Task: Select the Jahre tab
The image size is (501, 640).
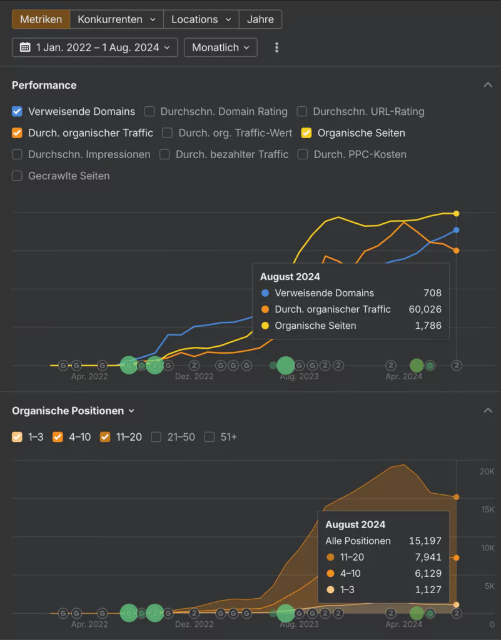Action: (260, 19)
